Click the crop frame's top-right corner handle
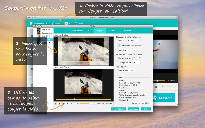 pyautogui.click(x=104, y=38)
